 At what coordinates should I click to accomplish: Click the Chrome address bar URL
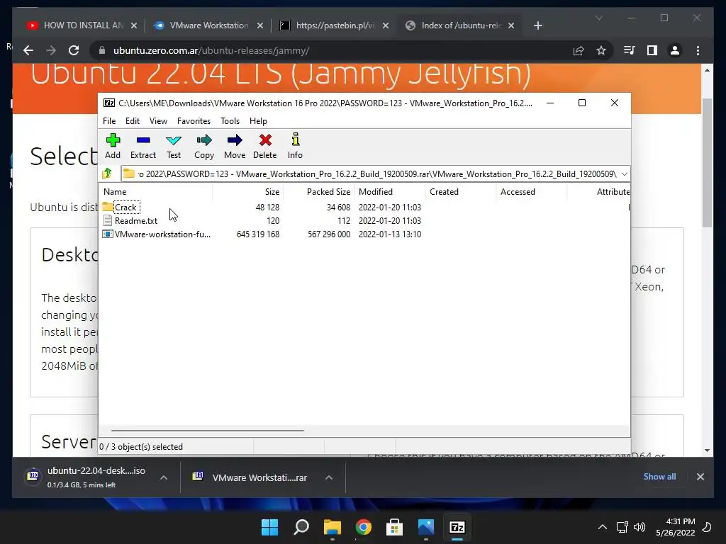[x=211, y=50]
